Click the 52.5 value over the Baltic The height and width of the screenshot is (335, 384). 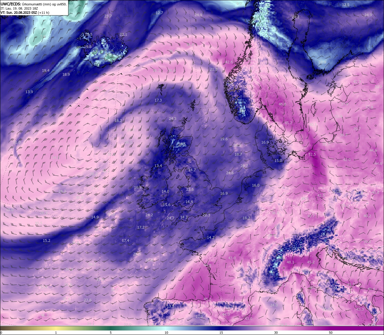[x=312, y=154]
